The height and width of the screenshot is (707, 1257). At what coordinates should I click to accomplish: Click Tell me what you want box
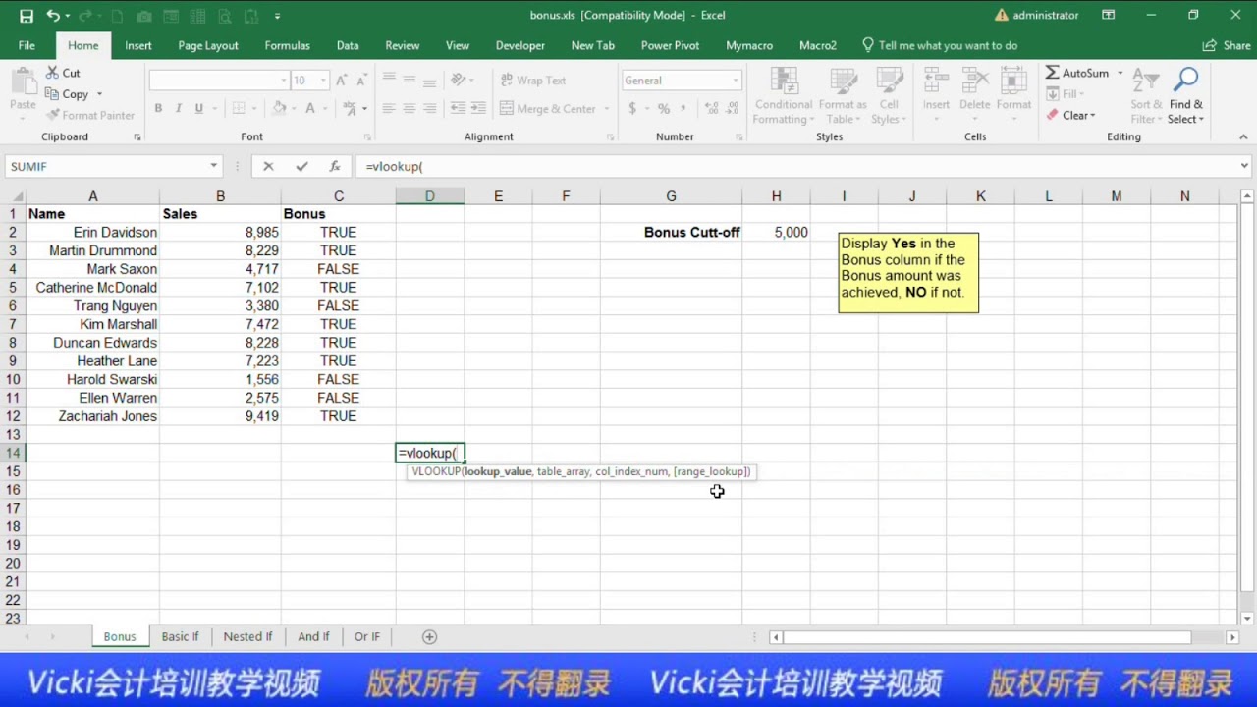click(x=940, y=45)
